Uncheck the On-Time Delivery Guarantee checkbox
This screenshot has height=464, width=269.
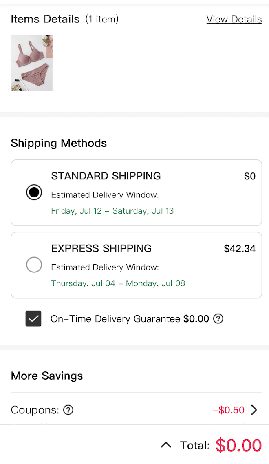33,318
